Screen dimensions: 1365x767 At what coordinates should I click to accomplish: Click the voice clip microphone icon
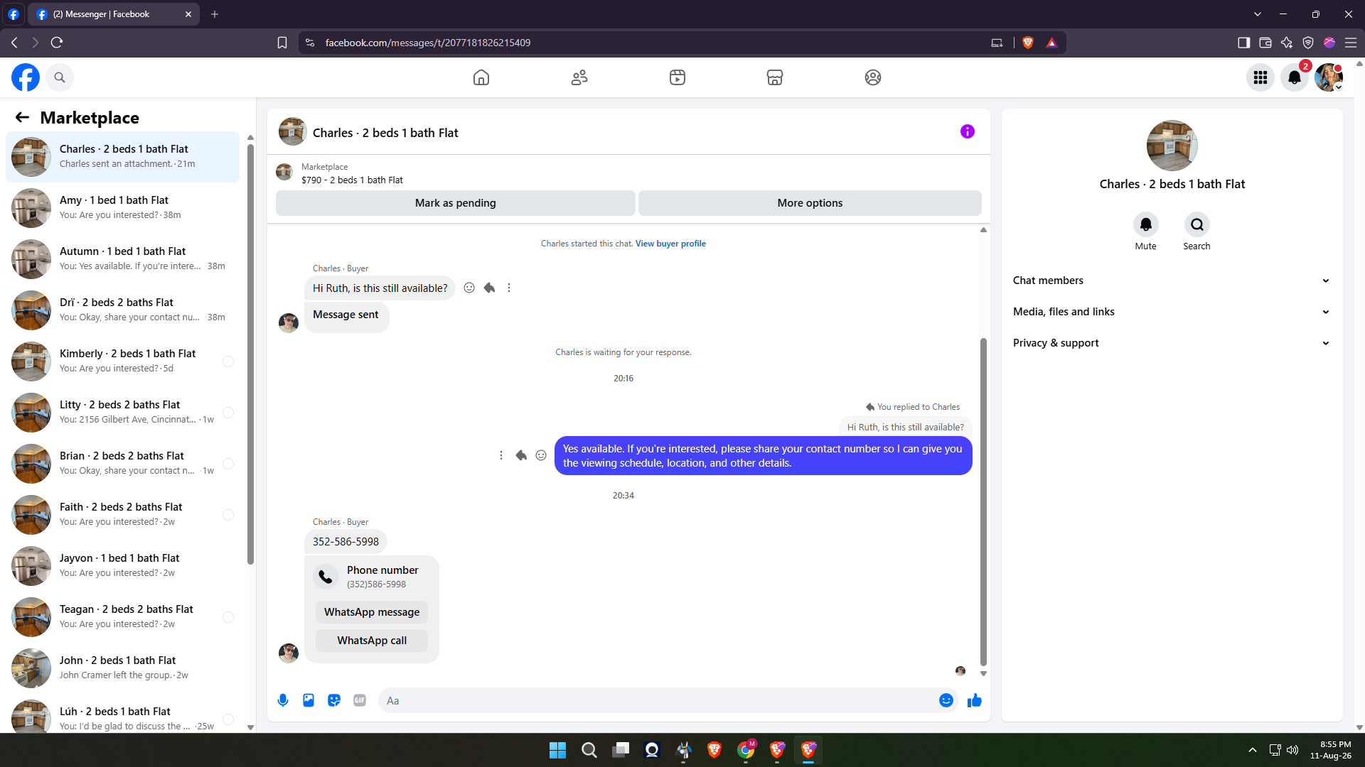(x=283, y=700)
